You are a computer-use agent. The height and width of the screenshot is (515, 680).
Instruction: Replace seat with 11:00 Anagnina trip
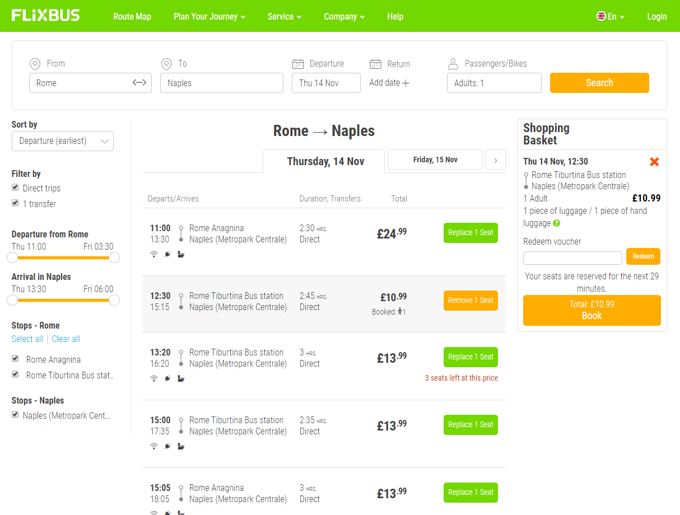click(x=471, y=233)
